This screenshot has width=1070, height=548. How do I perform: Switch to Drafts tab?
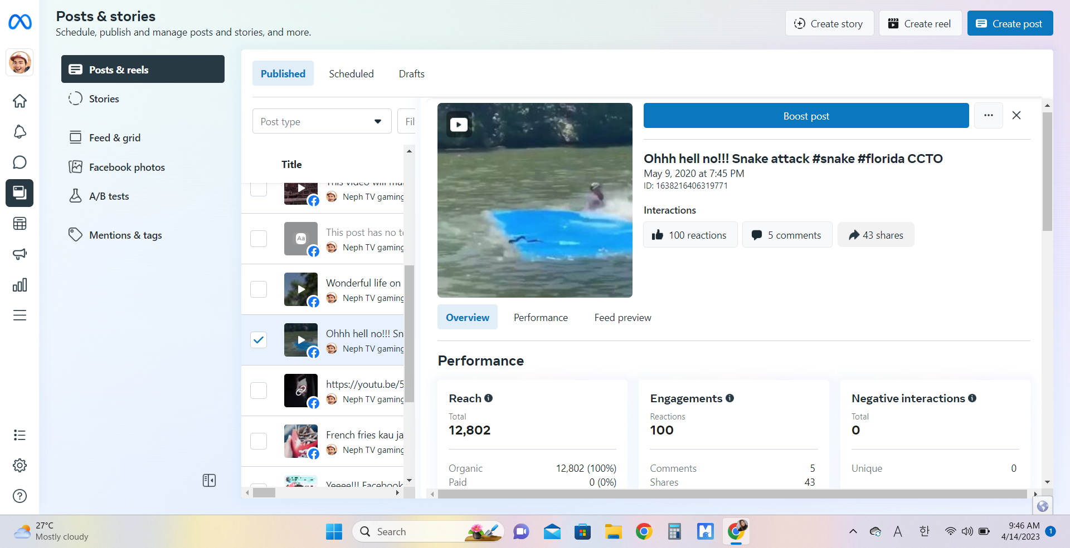(x=412, y=73)
